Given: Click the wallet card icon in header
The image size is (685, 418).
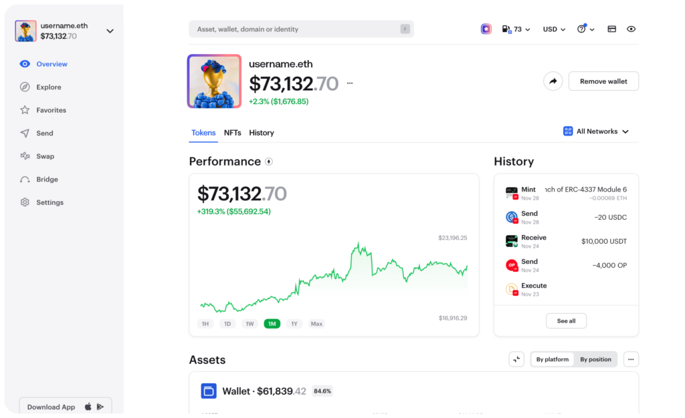Looking at the screenshot, I should coord(611,29).
